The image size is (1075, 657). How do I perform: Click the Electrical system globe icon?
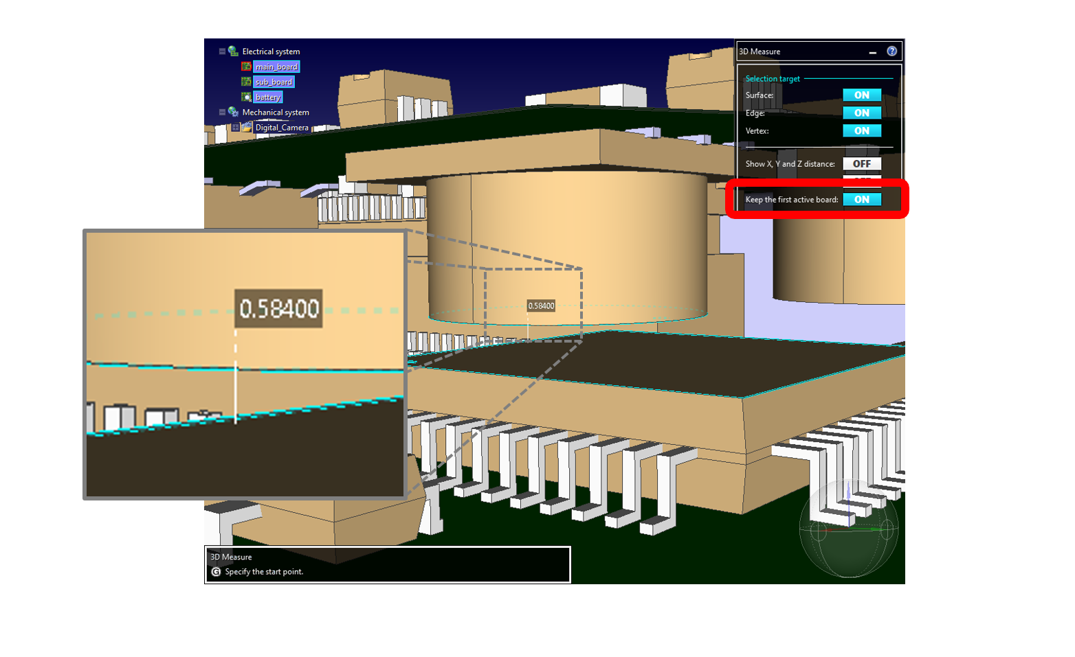click(233, 51)
